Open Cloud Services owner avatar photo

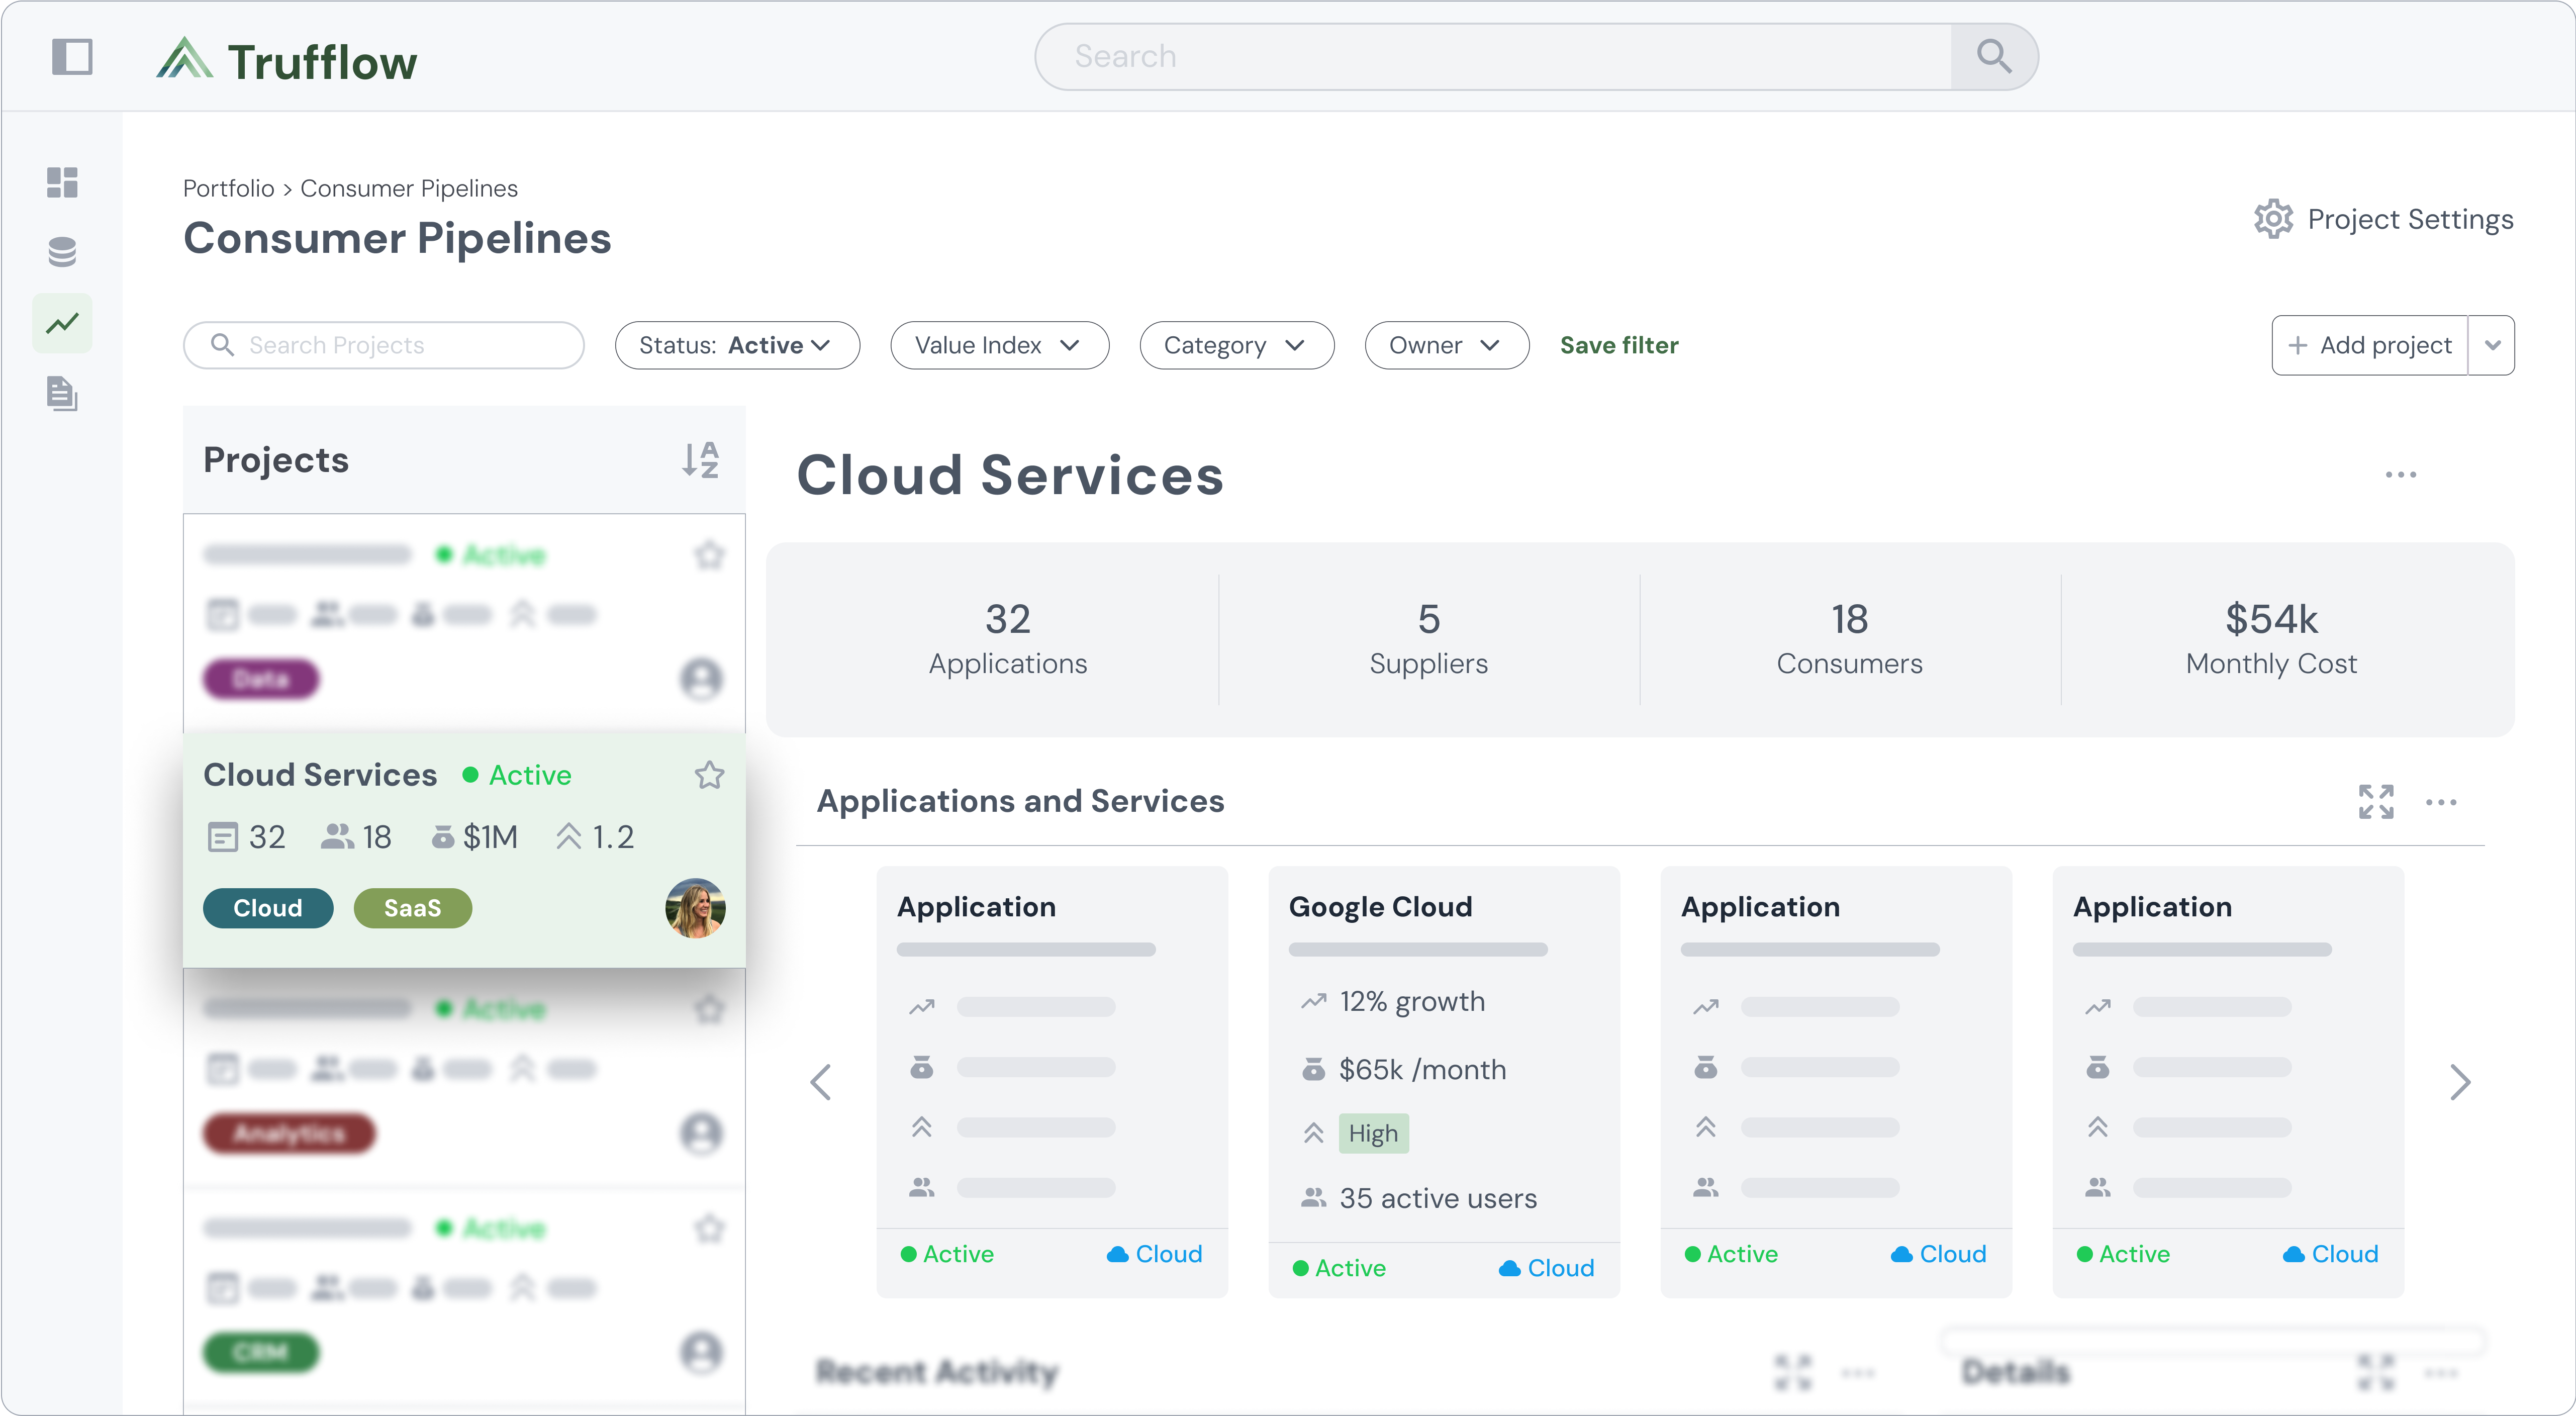pyautogui.click(x=695, y=908)
